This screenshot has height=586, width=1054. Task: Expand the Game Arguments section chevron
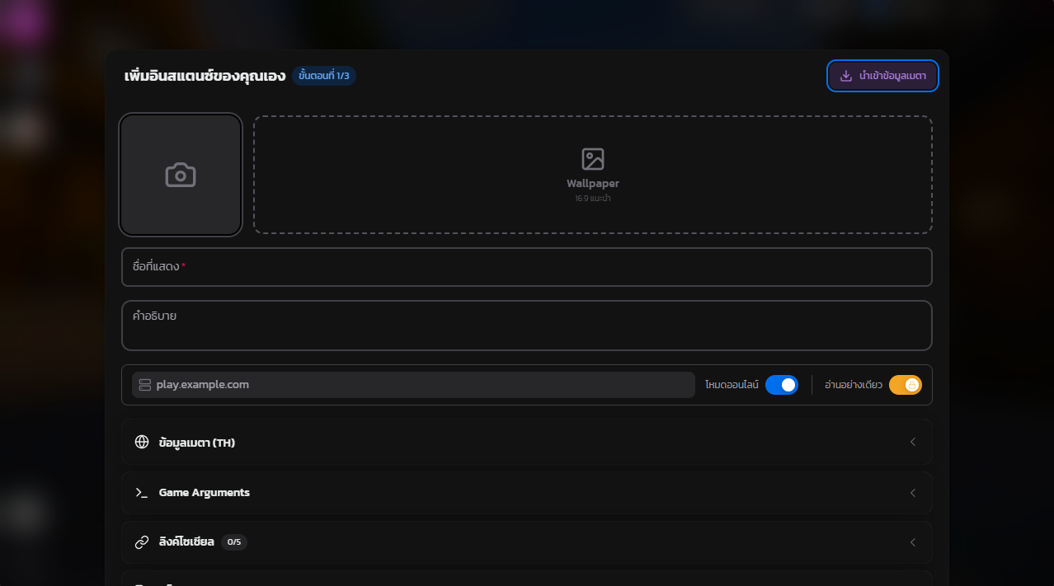913,493
